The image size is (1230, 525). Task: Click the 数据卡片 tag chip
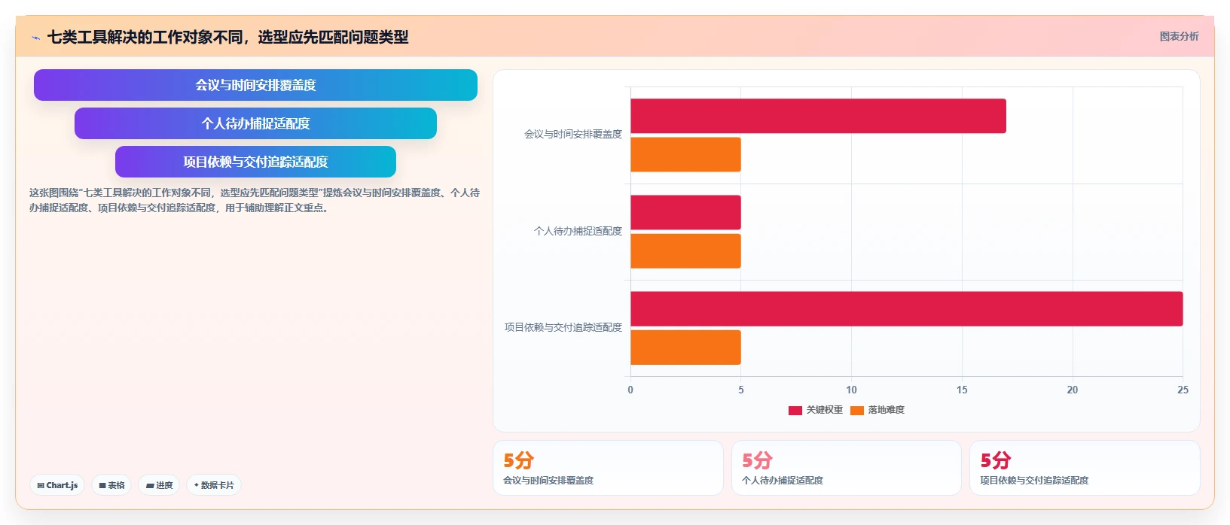pos(214,485)
